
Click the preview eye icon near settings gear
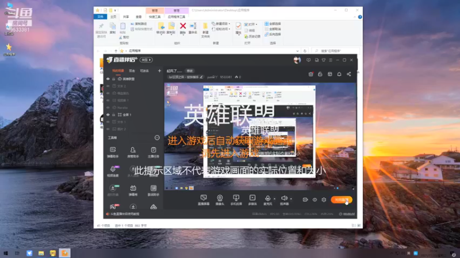click(x=315, y=200)
